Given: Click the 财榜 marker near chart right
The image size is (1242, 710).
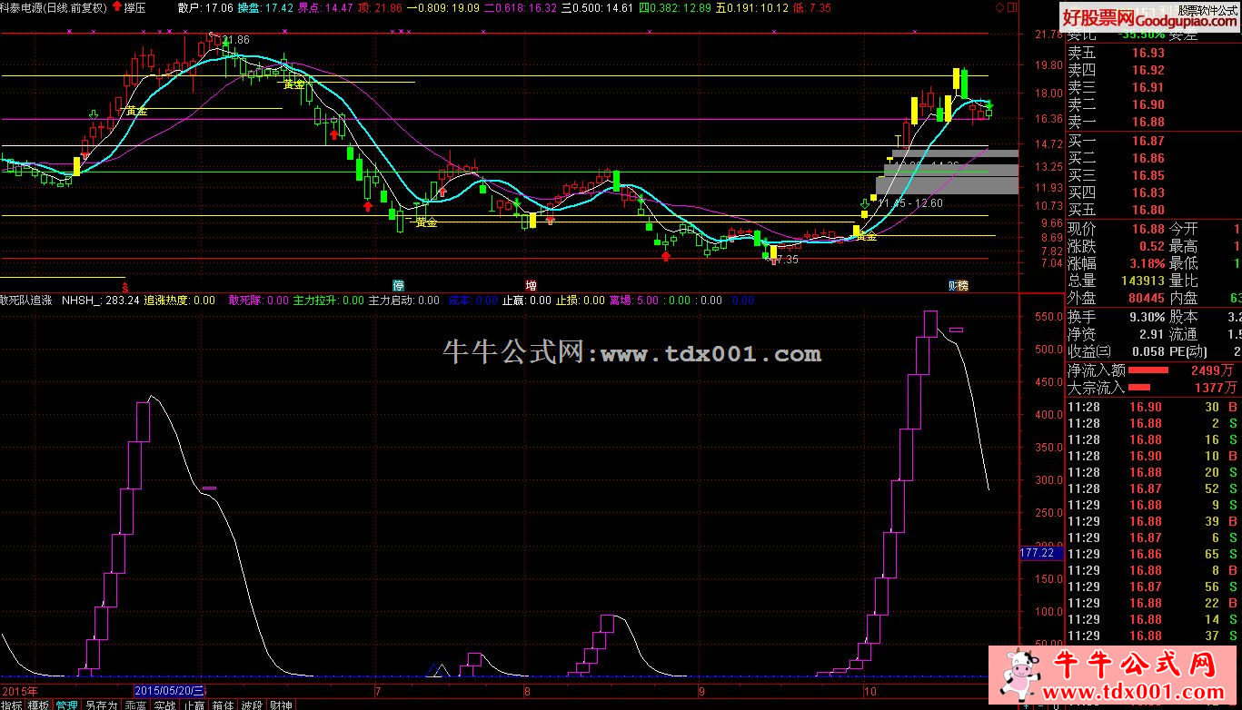Looking at the screenshot, I should click(959, 284).
